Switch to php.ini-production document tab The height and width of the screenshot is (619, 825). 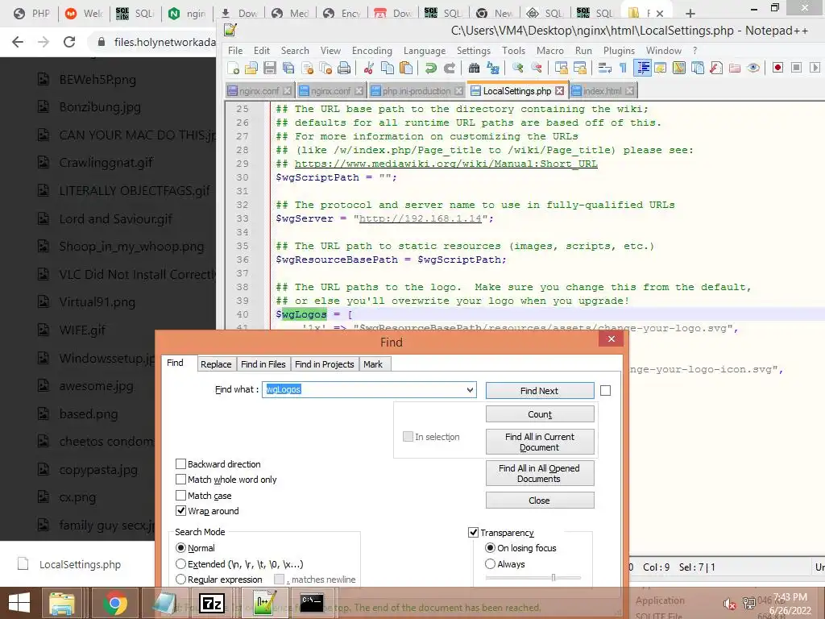(416, 91)
